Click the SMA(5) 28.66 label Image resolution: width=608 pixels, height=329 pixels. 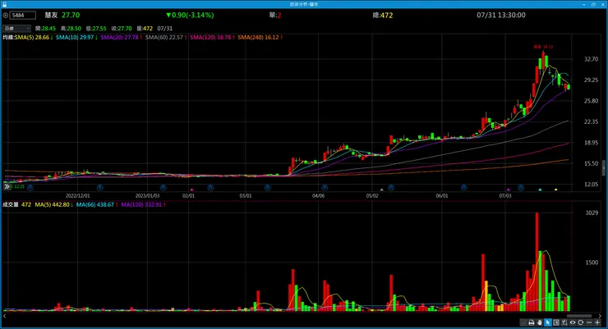point(34,38)
